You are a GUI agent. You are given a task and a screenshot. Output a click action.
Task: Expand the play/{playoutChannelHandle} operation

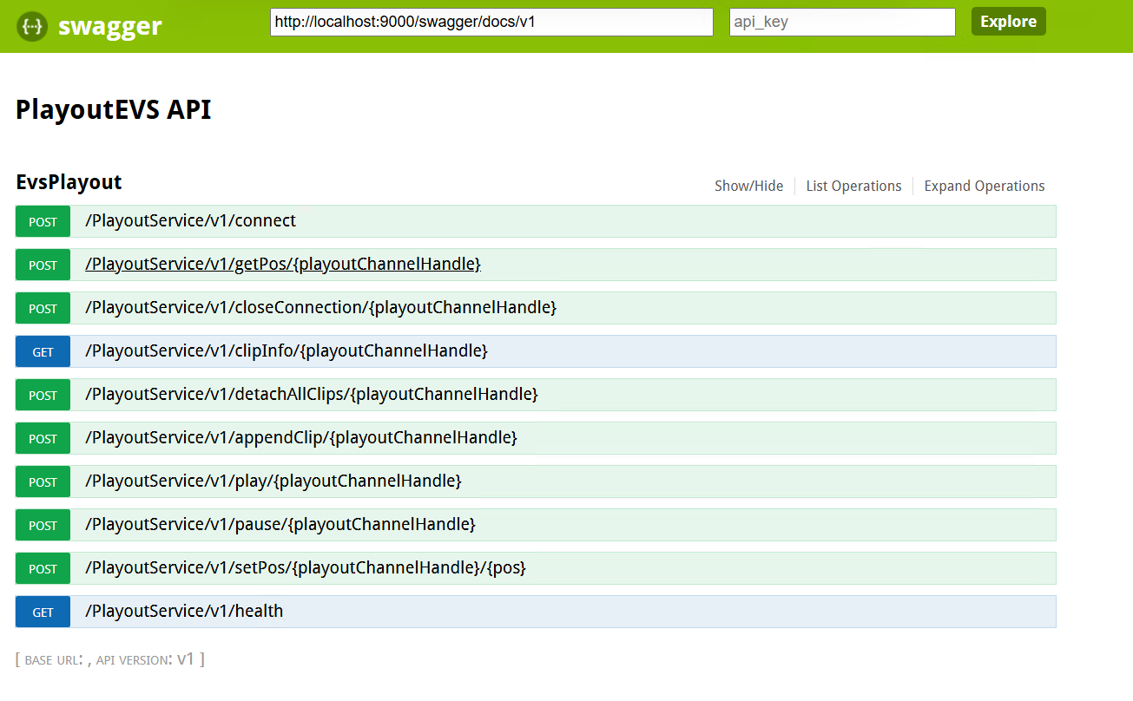[273, 482]
